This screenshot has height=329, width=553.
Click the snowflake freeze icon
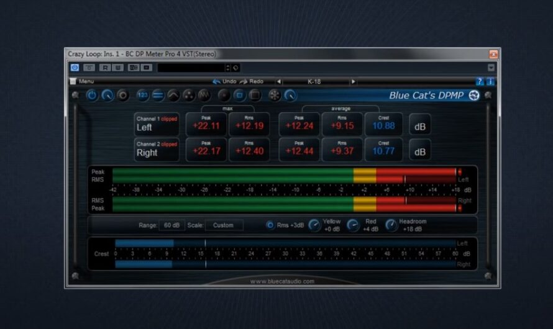coord(275,95)
